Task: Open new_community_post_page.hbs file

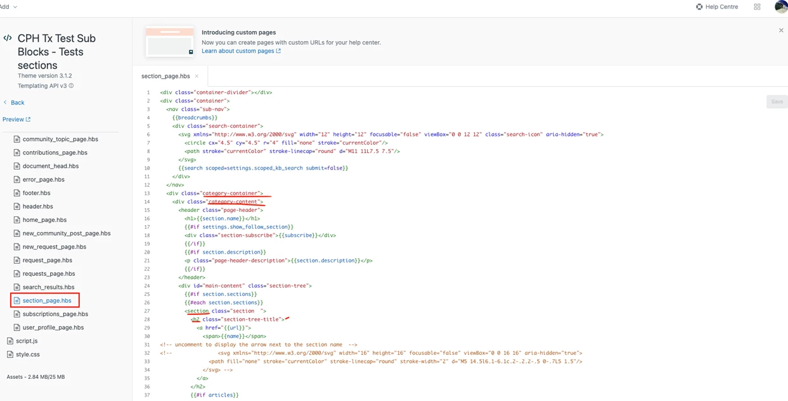Action: click(x=67, y=233)
